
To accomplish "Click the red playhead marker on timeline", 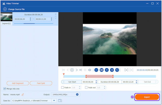I will 64,74.
